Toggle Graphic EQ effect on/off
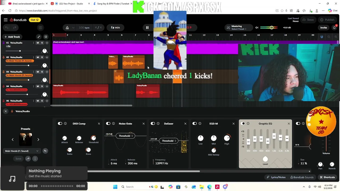Screen dimensions: 340x191 point(243,124)
